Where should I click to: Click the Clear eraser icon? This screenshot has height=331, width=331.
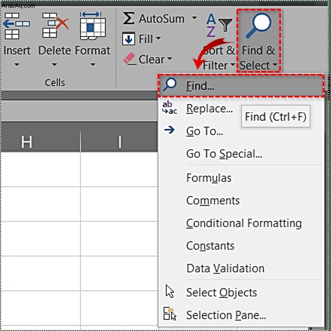coord(129,58)
